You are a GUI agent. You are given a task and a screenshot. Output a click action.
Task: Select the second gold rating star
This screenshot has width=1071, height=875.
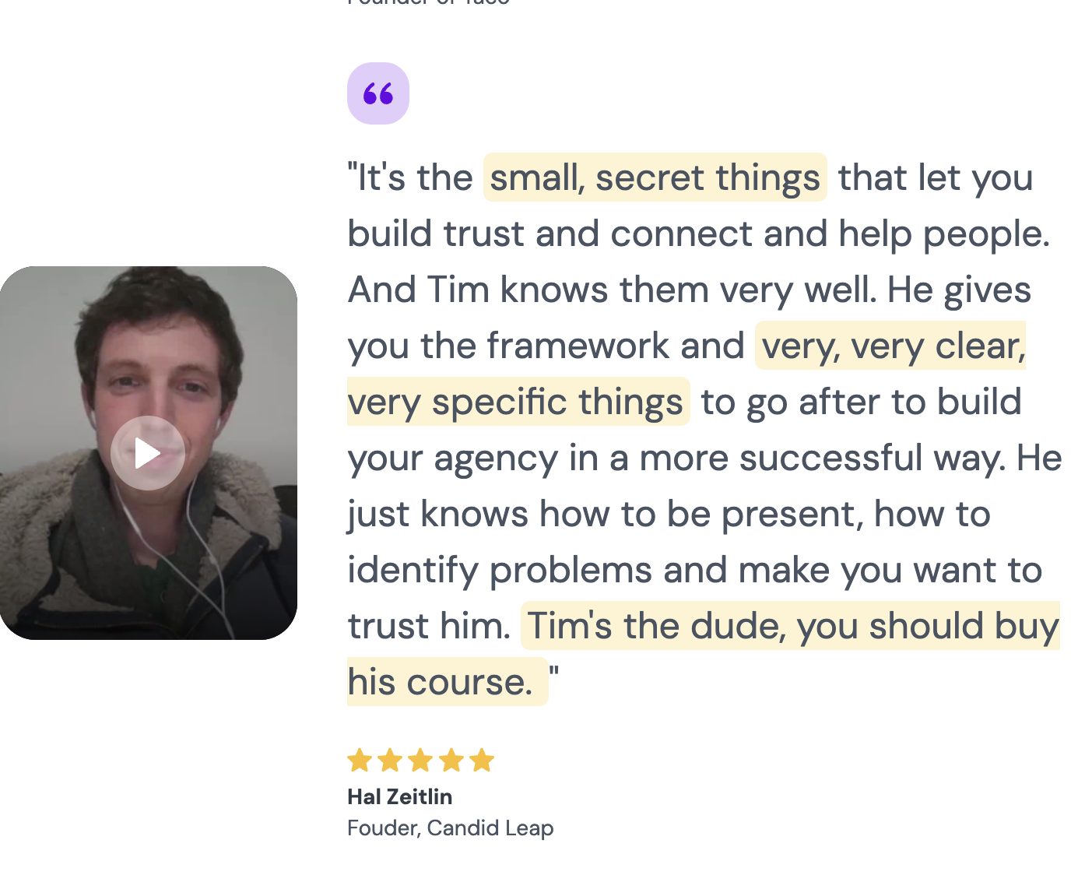(x=390, y=760)
